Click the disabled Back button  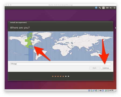tap(94, 68)
